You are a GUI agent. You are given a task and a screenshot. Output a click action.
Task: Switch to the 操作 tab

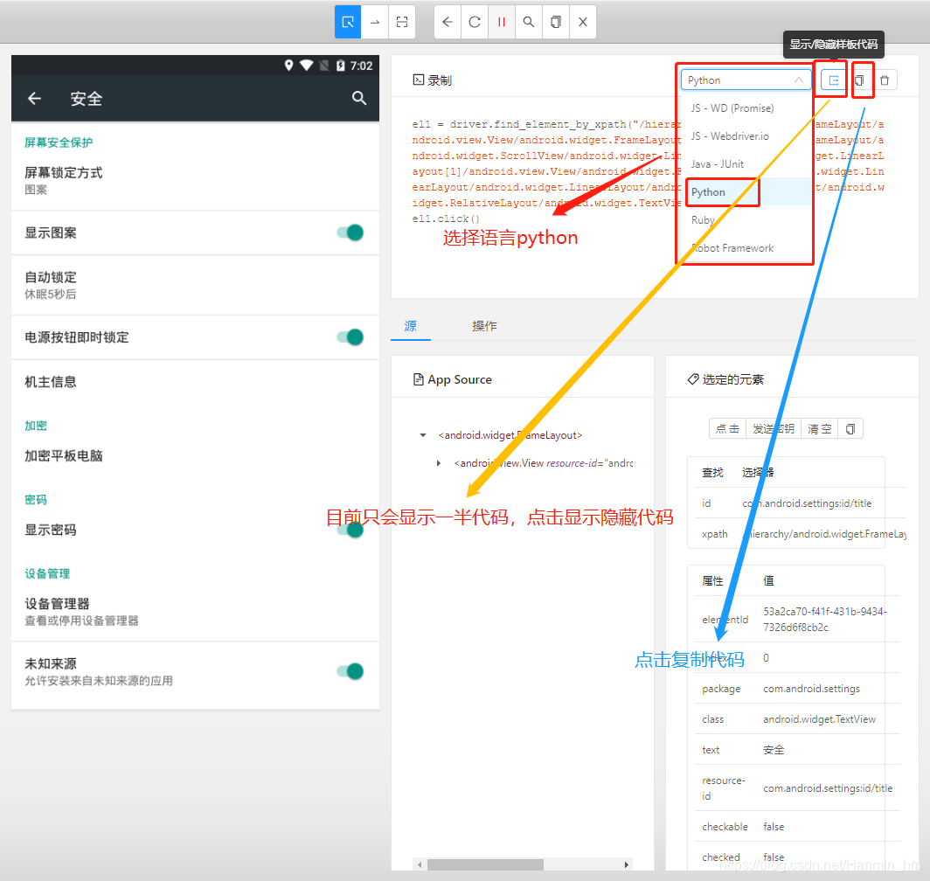[x=484, y=325]
